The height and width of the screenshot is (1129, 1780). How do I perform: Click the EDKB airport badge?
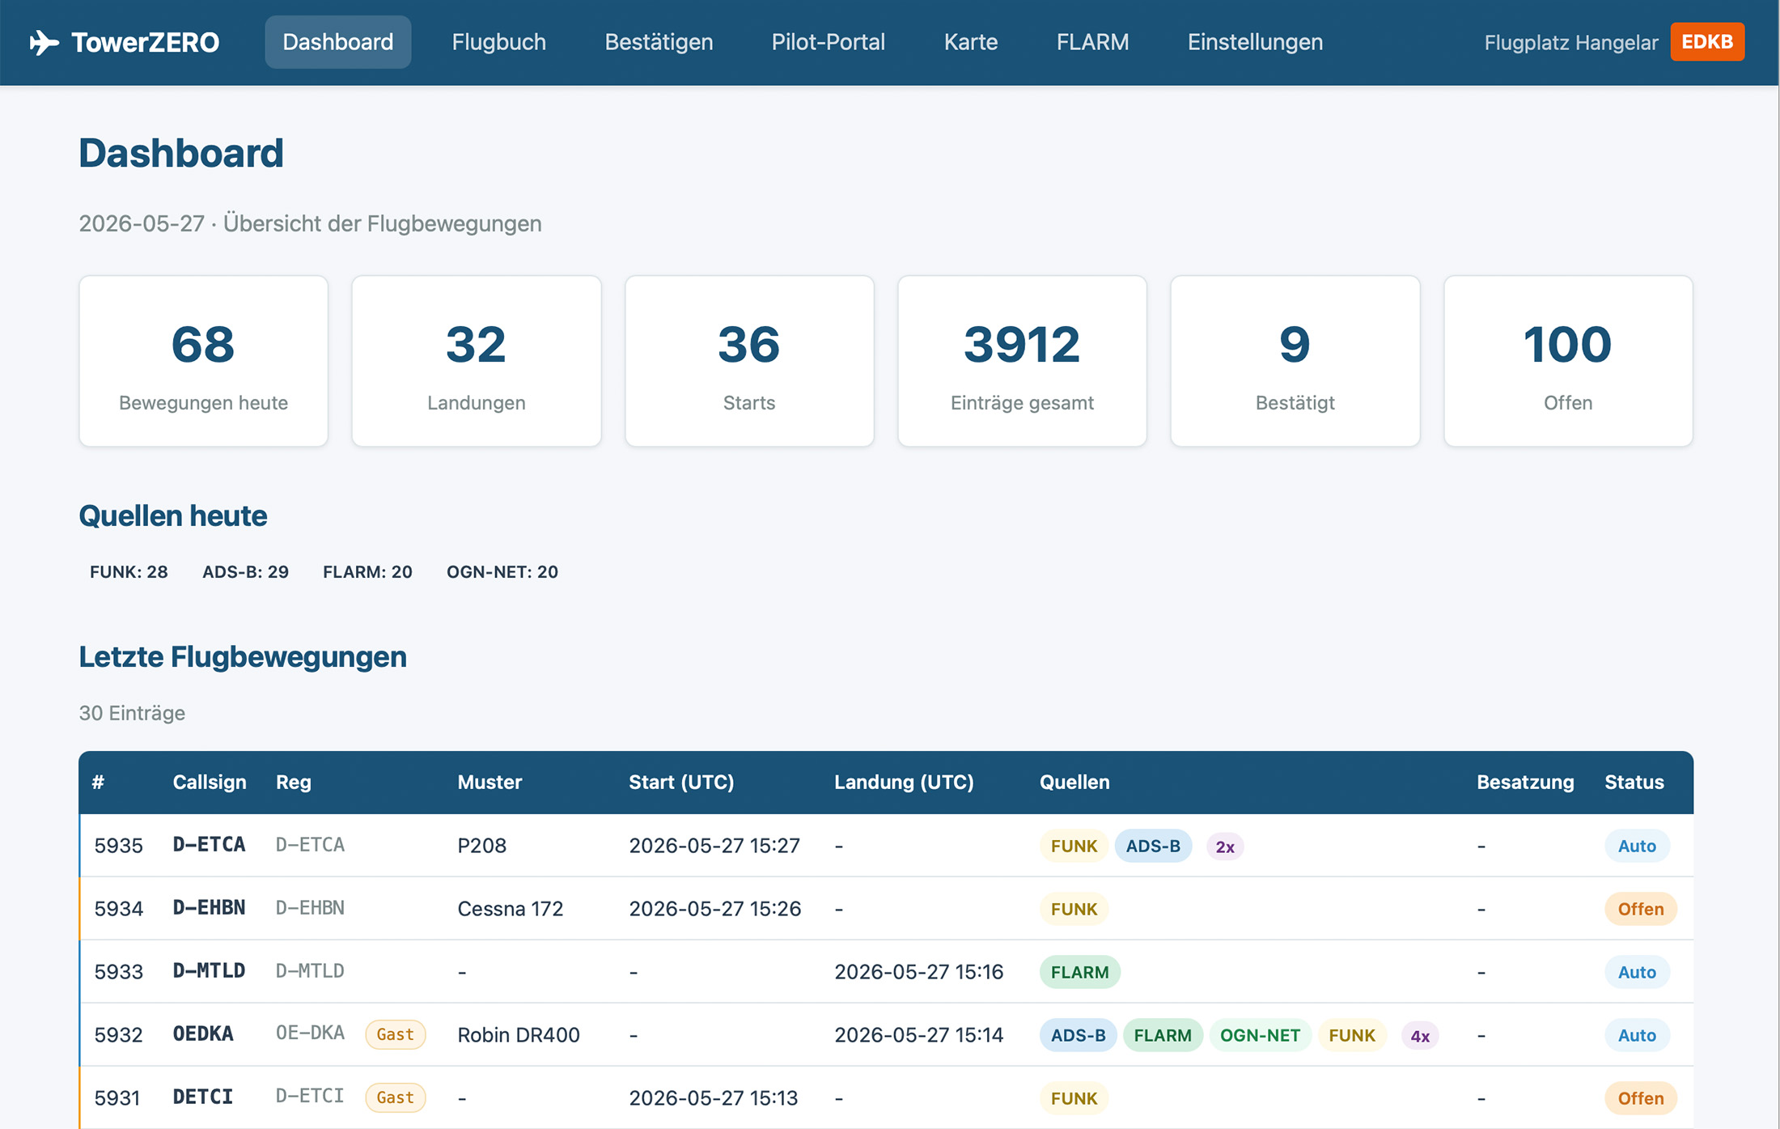pos(1707,42)
